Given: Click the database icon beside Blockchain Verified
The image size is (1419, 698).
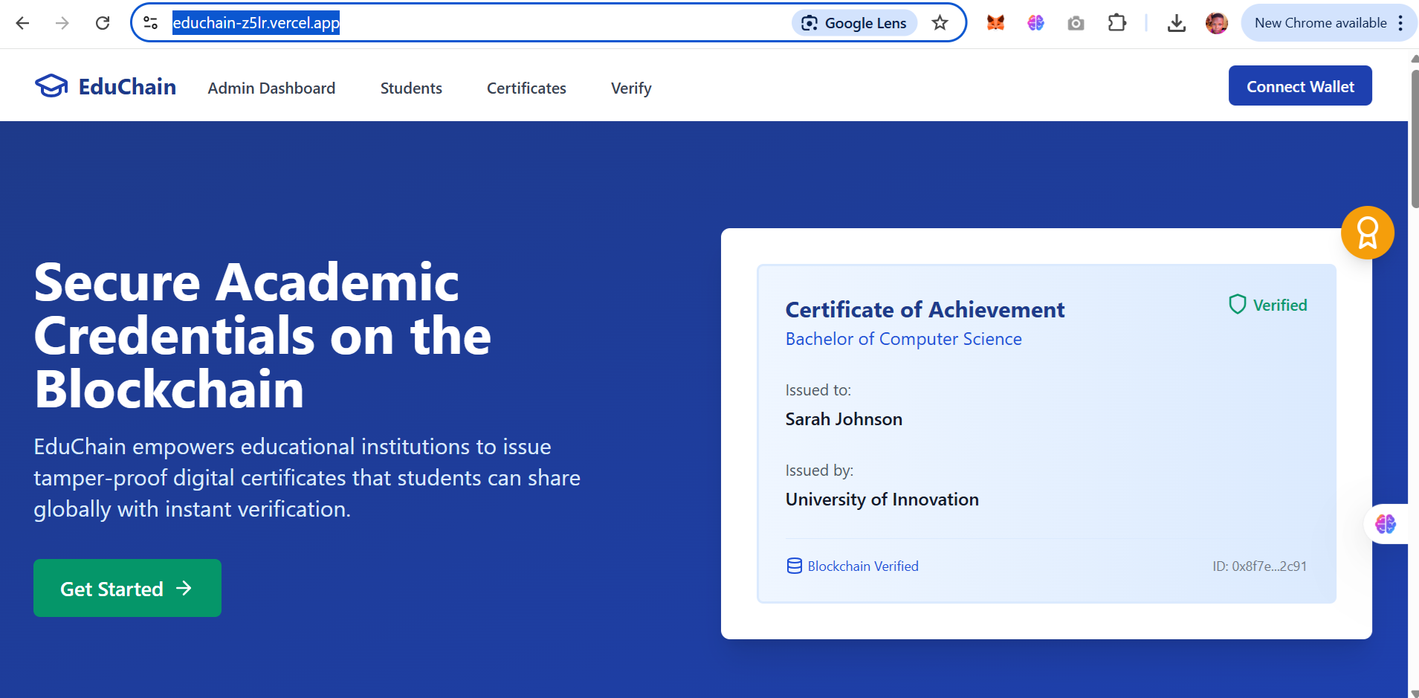Looking at the screenshot, I should tap(793, 566).
